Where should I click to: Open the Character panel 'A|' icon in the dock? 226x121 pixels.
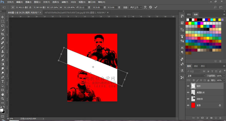(x=182, y=48)
